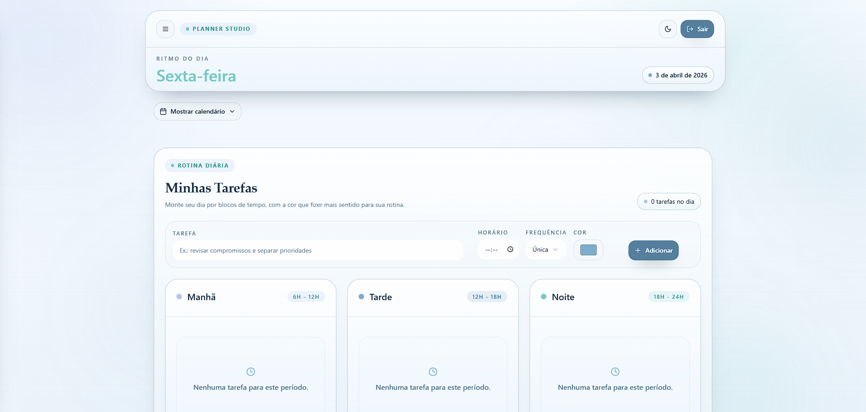This screenshot has width=866, height=412.
Task: Click the 0 tarefas no dia counter
Action: click(x=669, y=201)
